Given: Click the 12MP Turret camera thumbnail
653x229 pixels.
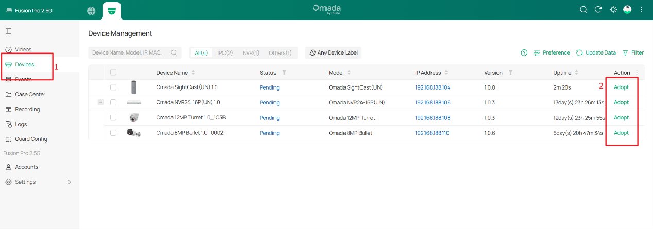Looking at the screenshot, I should pyautogui.click(x=134, y=117).
